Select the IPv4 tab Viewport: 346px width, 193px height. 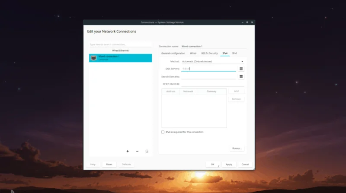(225, 53)
